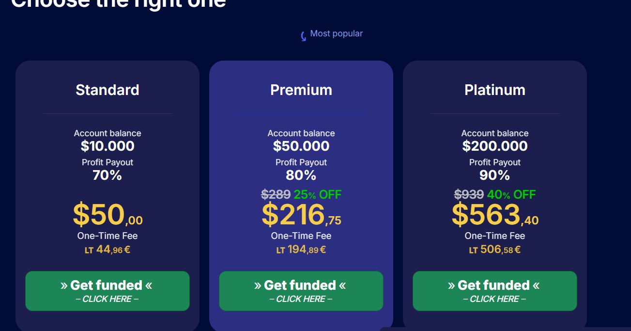
Task: Click the Most popular label
Action: (336, 33)
